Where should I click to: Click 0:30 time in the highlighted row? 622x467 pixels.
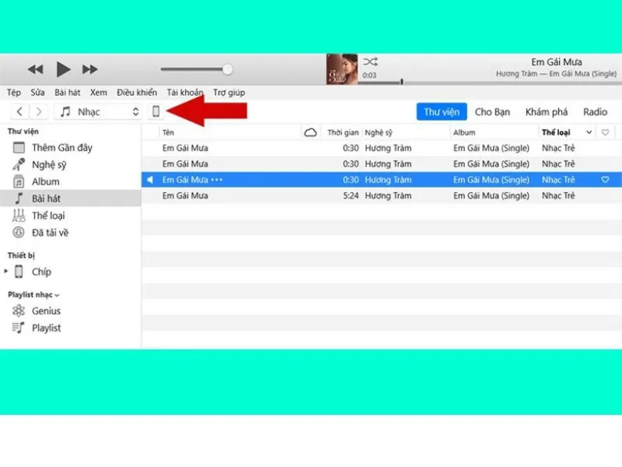351,180
